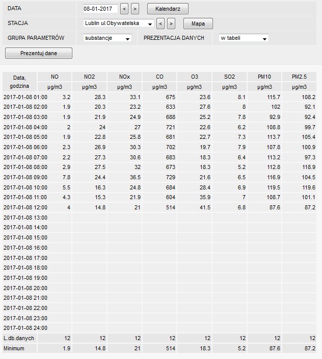The image size is (322, 359).
Task: Select row 2017-01-08 12:00 timestamp
Action: (25, 207)
